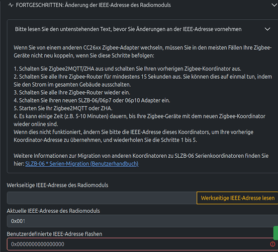
Task: Click the pulse icon beside FORTGESCHRITTEN heading
Action: 11,5
